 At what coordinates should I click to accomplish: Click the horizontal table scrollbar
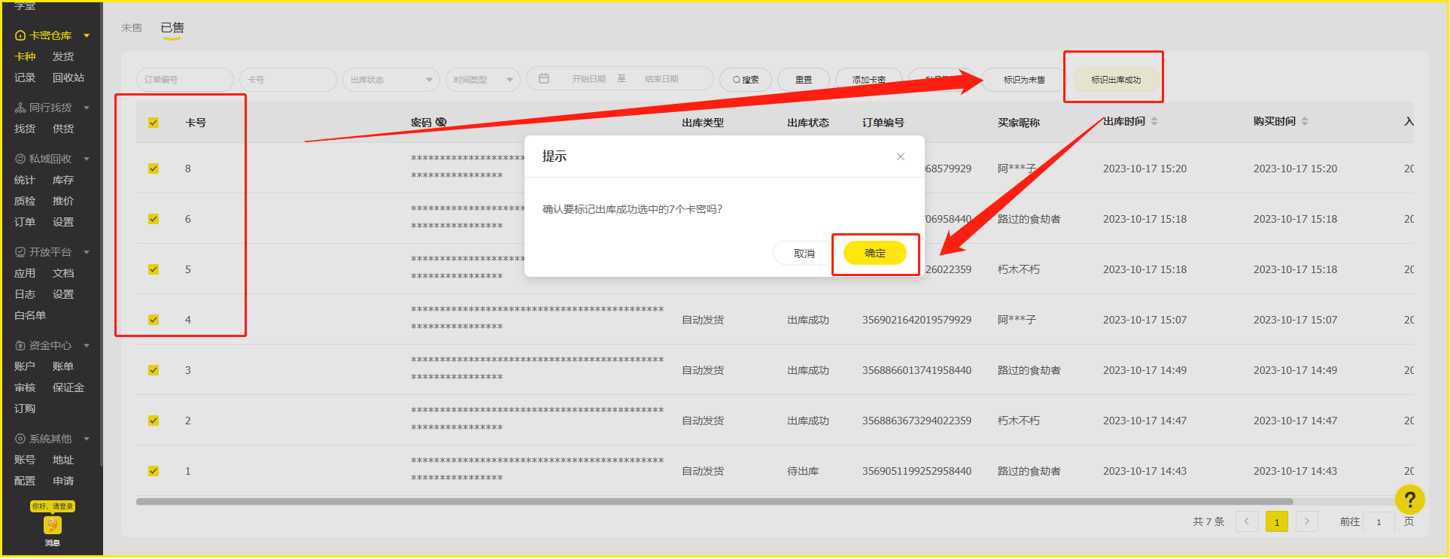click(713, 502)
